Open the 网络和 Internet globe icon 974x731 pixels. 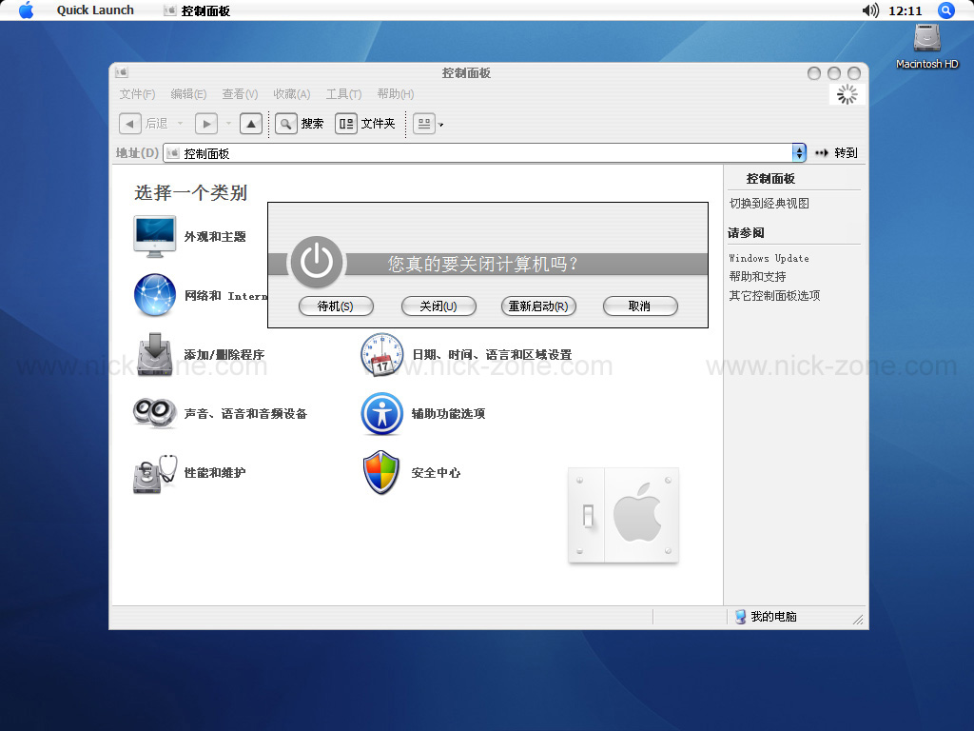pyautogui.click(x=155, y=295)
